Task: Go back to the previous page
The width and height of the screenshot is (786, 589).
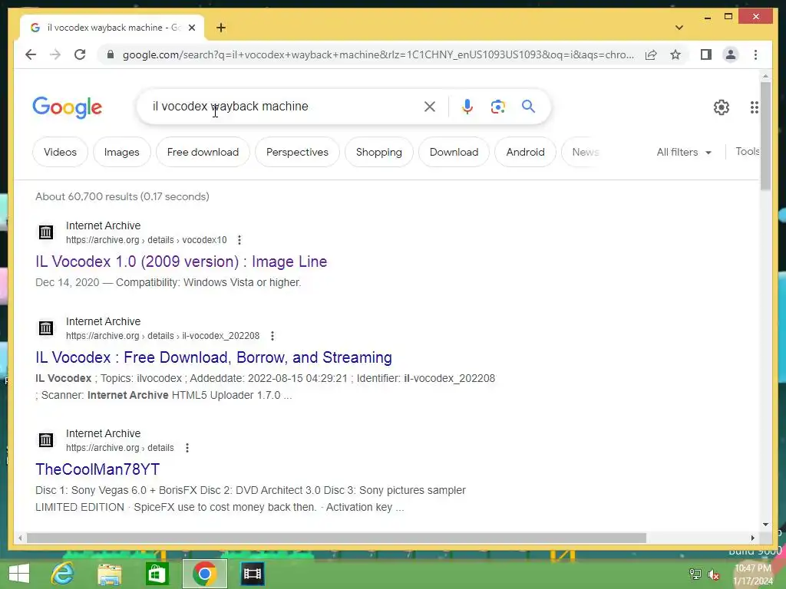Action: coord(31,54)
